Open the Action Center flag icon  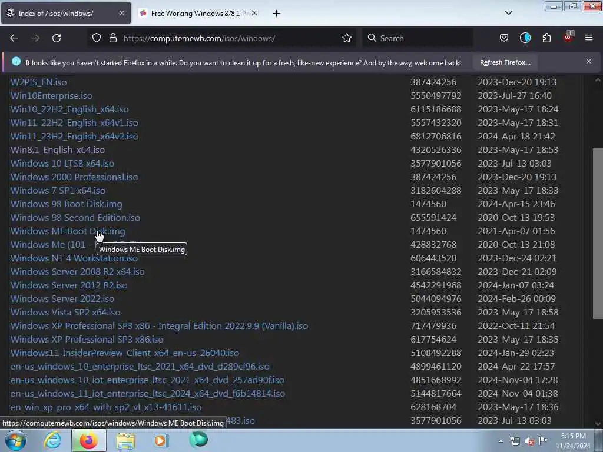point(543,441)
